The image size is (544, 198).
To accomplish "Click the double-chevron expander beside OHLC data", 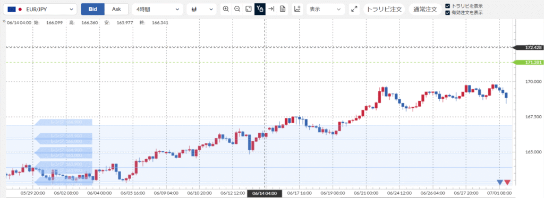I will click(4, 22).
